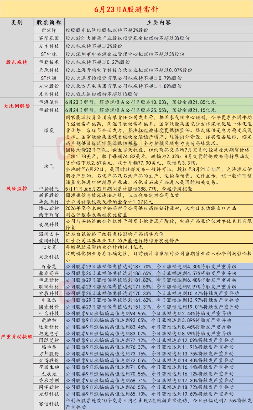253x410 pixels.
Task: Select stock name 同宇新材
Action: 49,387
